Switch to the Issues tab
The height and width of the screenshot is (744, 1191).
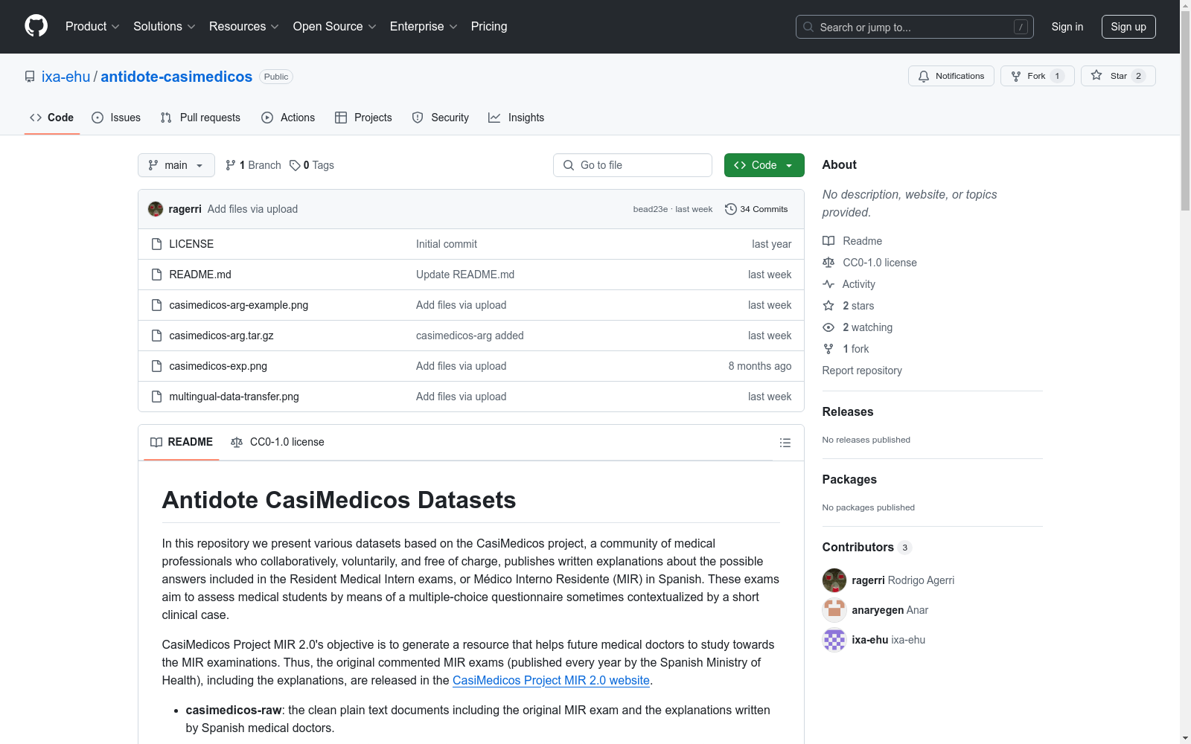[116, 118]
